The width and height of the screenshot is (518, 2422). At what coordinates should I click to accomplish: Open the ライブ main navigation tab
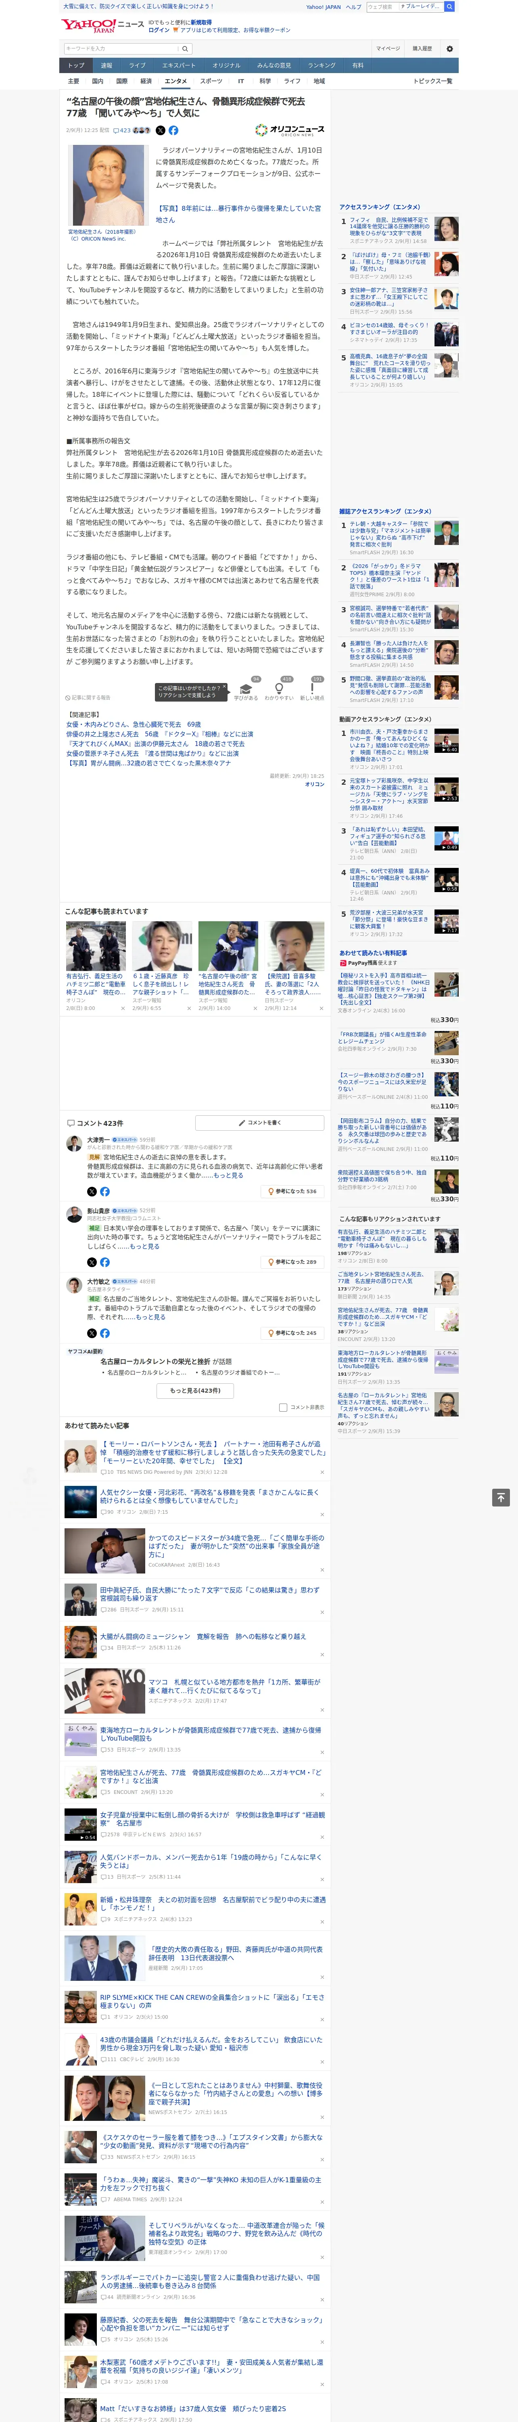[137, 66]
